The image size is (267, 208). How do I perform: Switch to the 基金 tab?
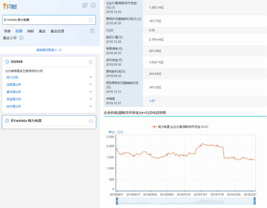coord(42,31)
